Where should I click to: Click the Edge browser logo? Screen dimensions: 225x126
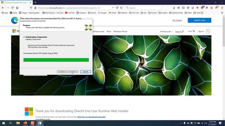point(15,20)
